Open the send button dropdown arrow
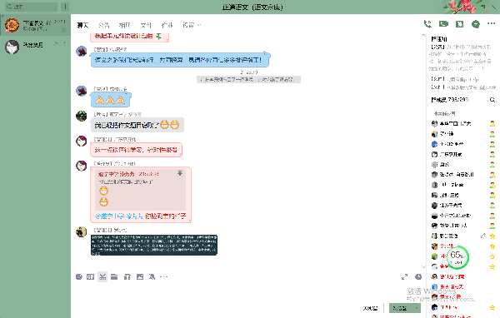The image size is (500, 318). [x=416, y=308]
